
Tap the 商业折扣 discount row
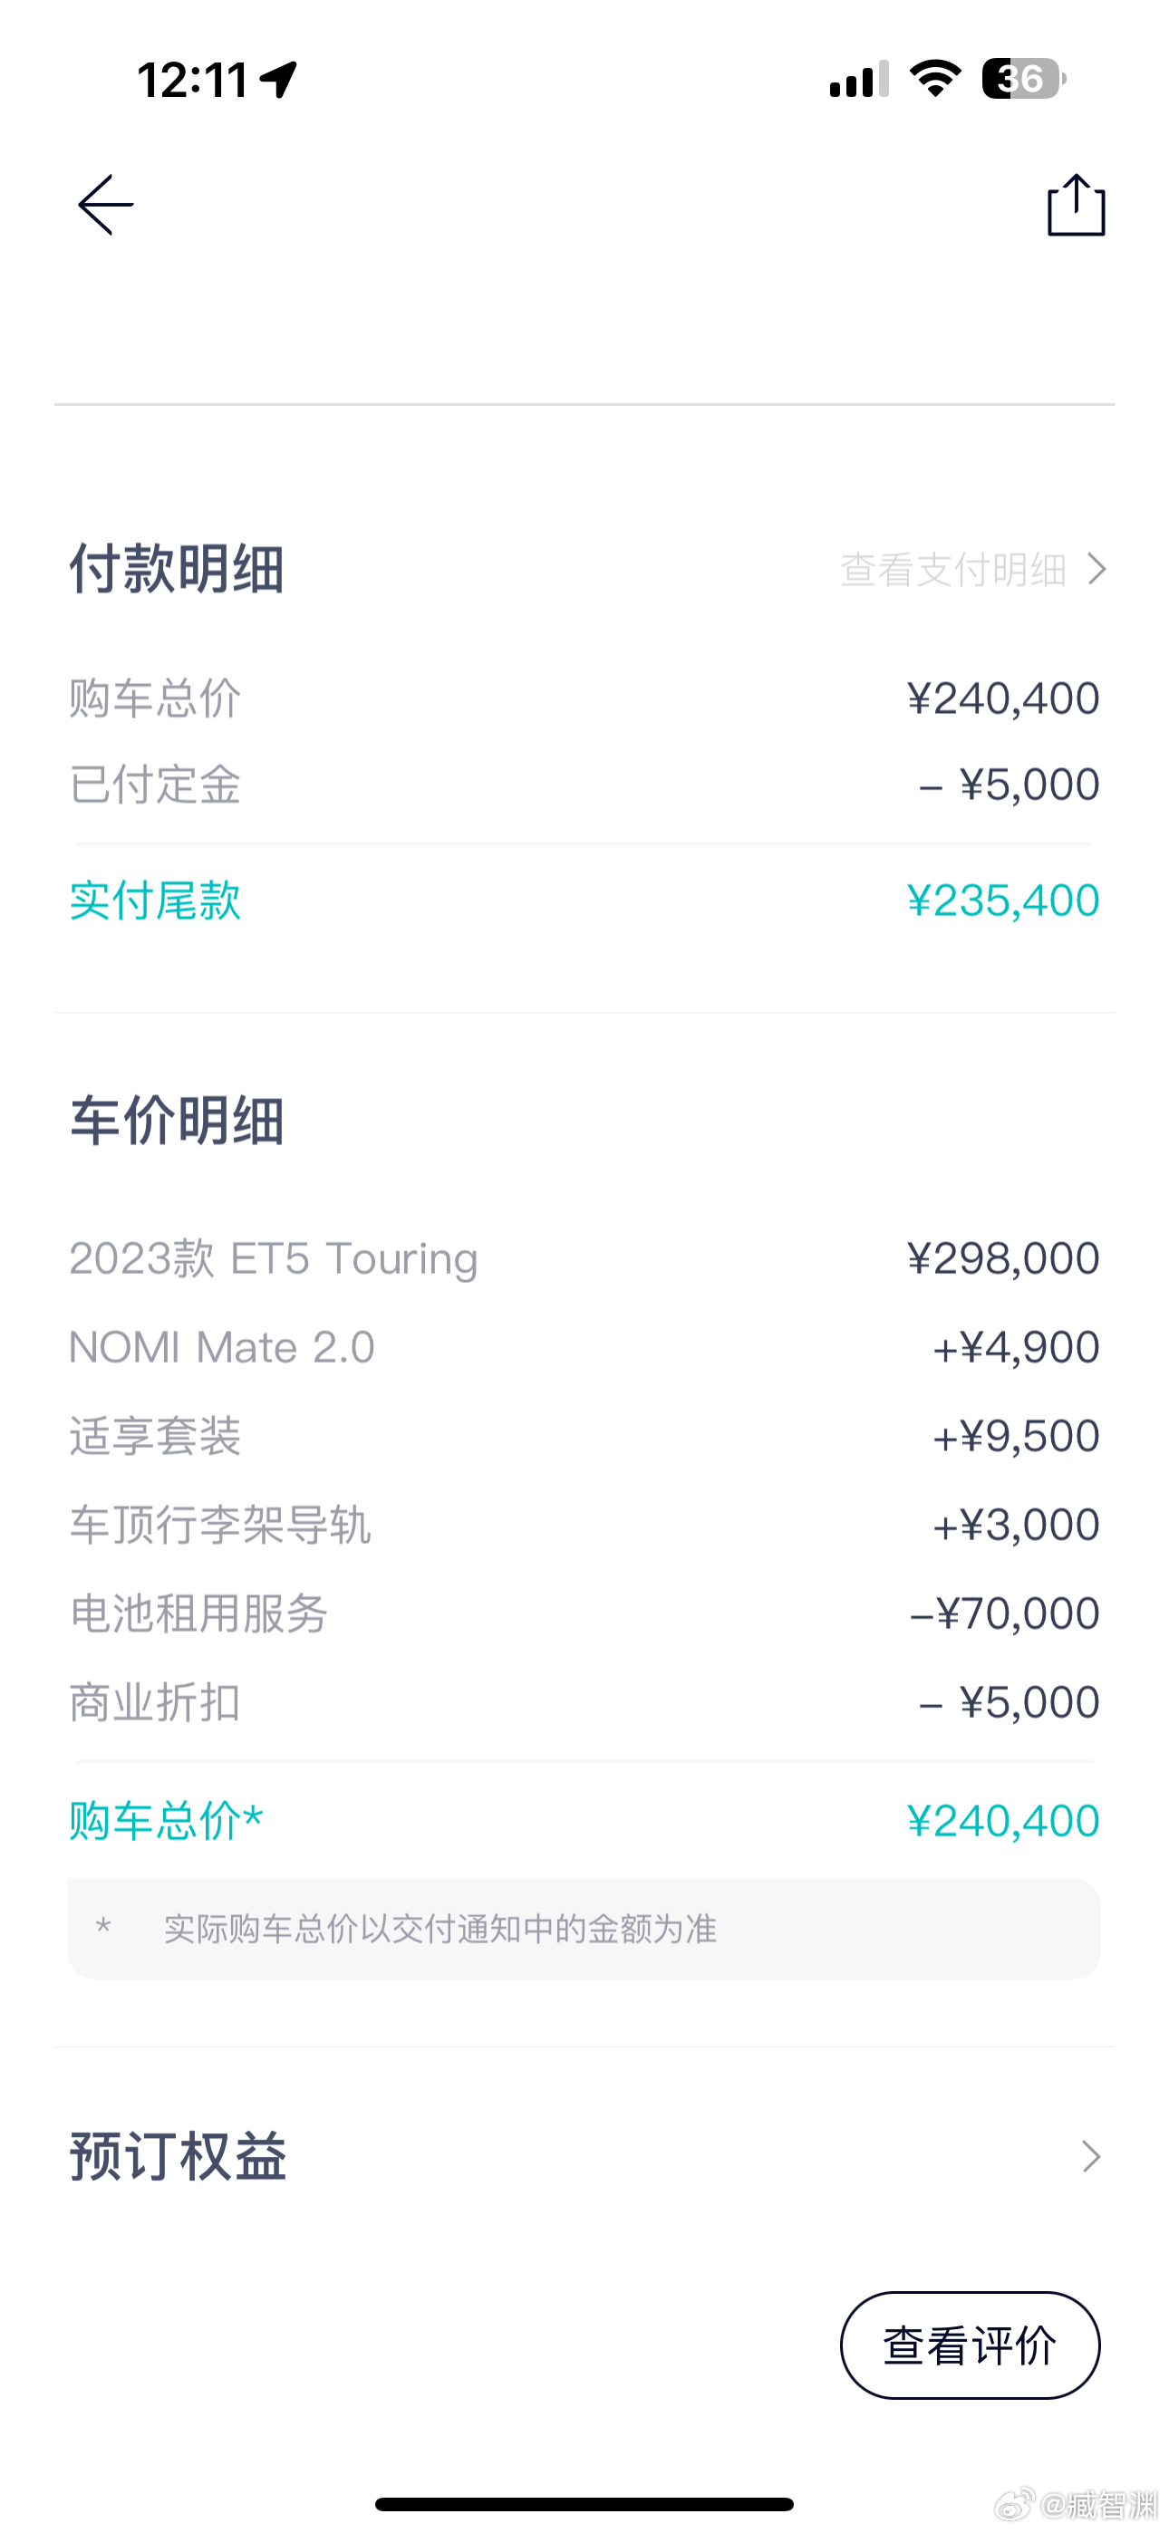click(x=584, y=1702)
